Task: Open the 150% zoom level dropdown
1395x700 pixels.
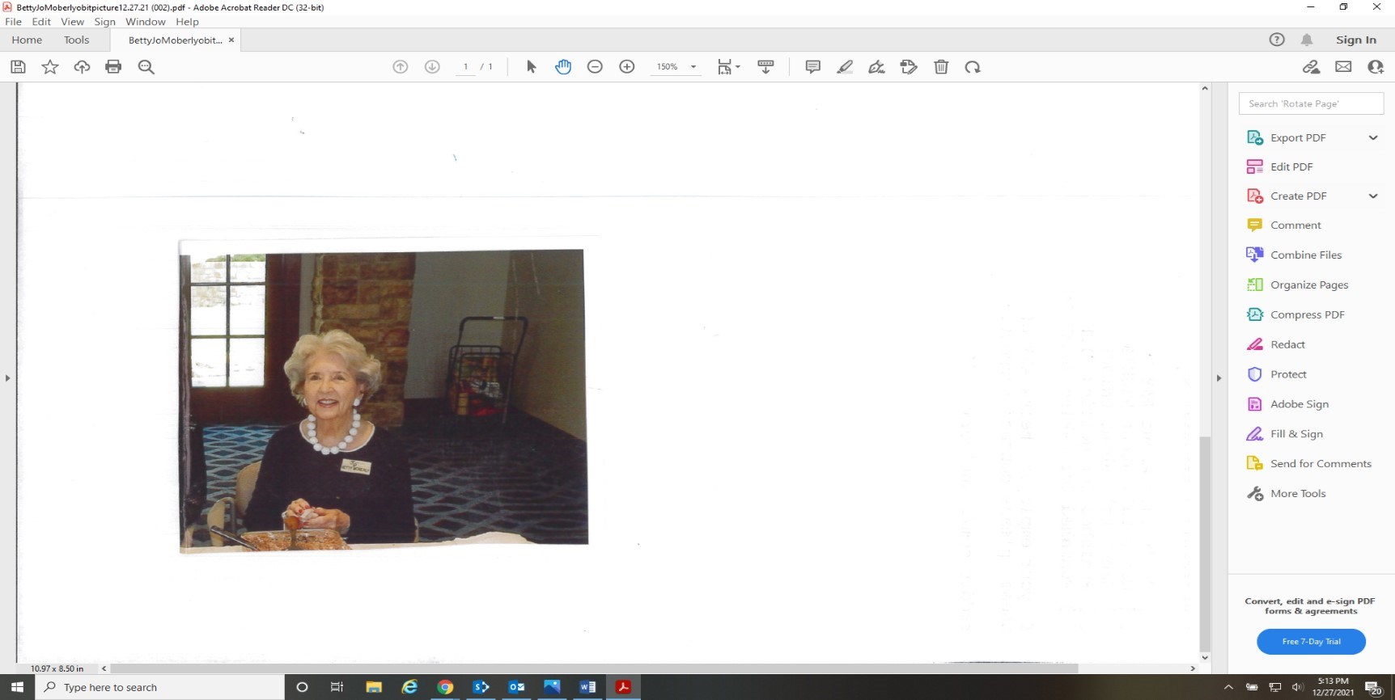Action: (693, 67)
